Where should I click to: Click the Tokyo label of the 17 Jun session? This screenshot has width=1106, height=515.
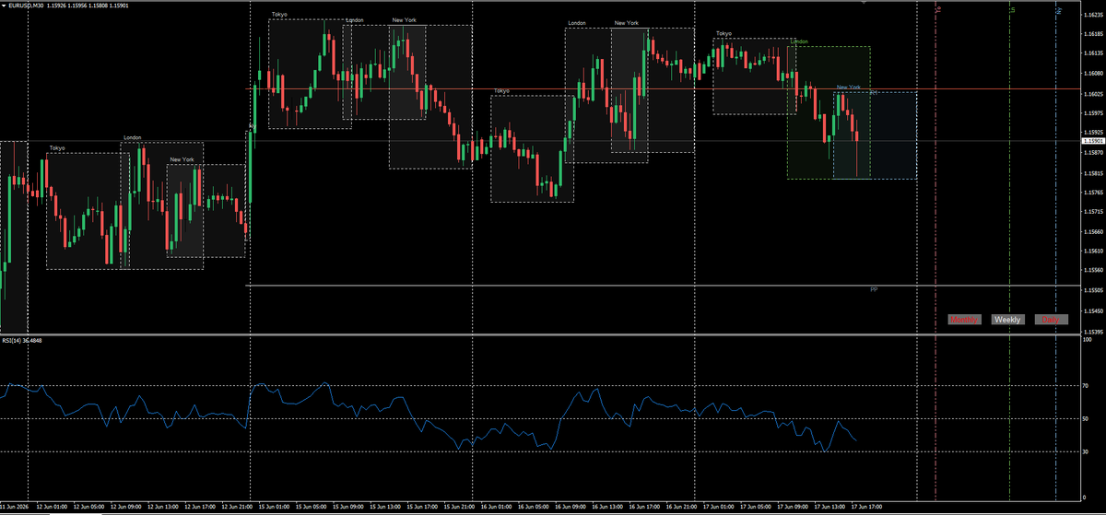(724, 34)
